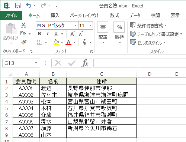Open the フォント dialog launcher
186x142 pixels.
click(92, 52)
